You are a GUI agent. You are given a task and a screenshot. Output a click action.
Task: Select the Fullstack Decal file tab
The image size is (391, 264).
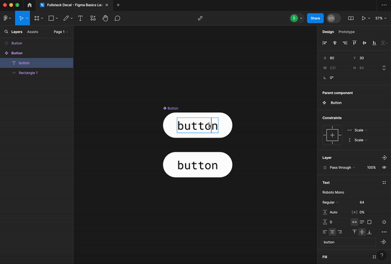(74, 5)
